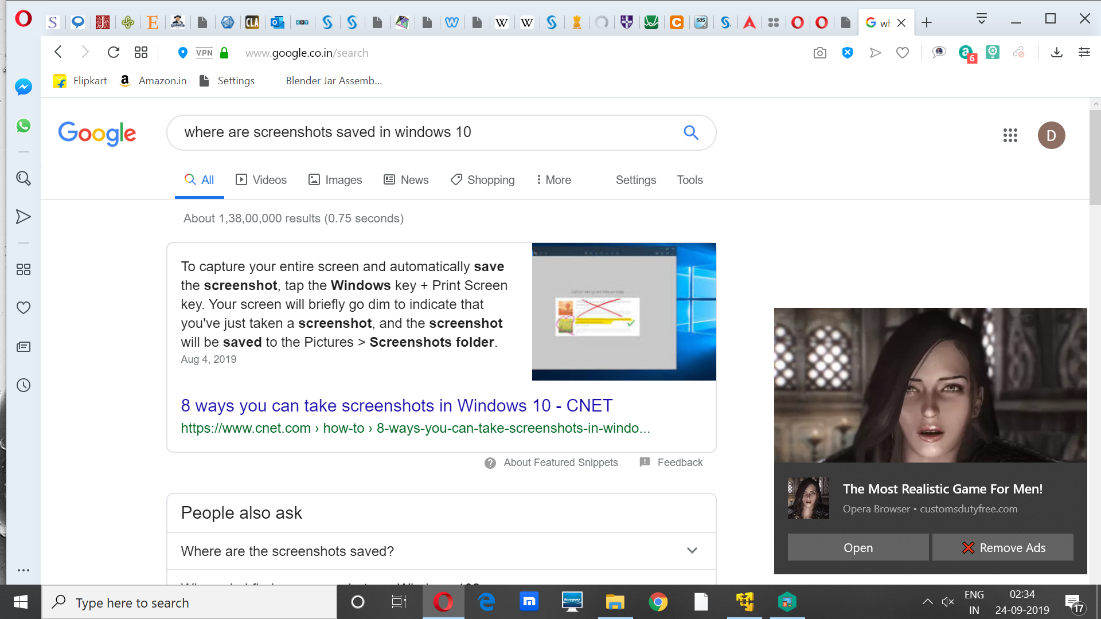
Task: Open Google account avatar D
Action: tap(1051, 135)
